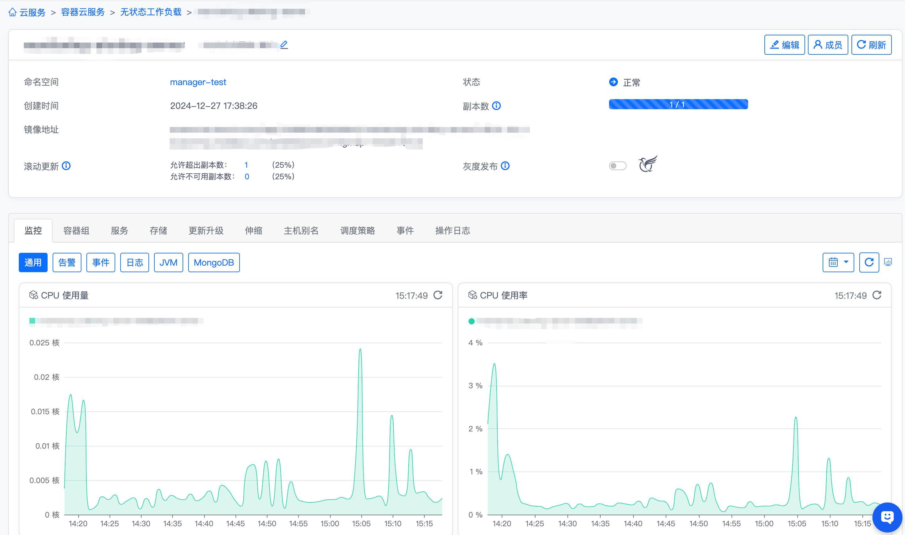Select the MongoDB monitoring filter
Viewport: 905px width, 535px height.
[214, 262]
